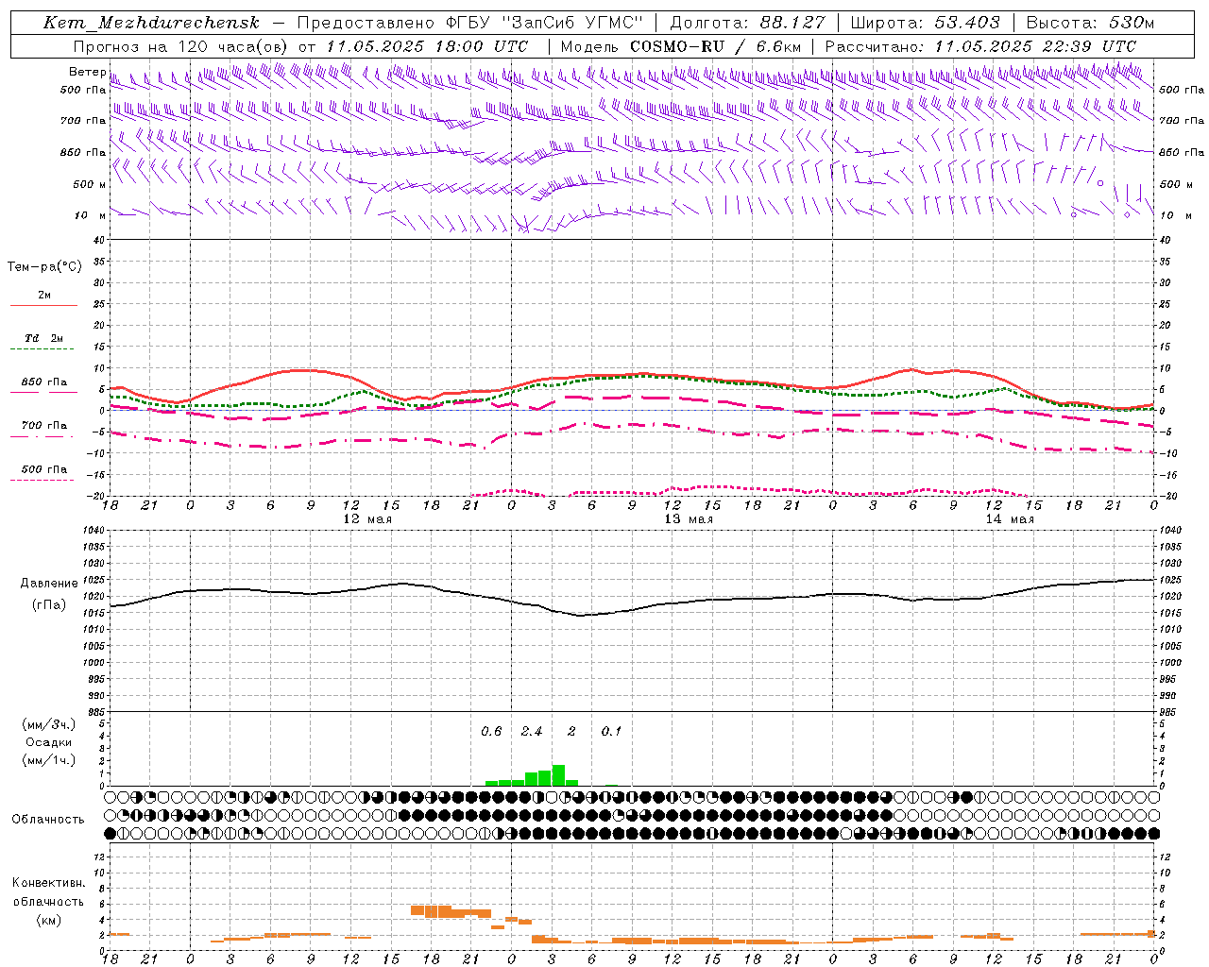Click the Давление pressure panel label
The height and width of the screenshot is (967, 1209).
coord(49,584)
